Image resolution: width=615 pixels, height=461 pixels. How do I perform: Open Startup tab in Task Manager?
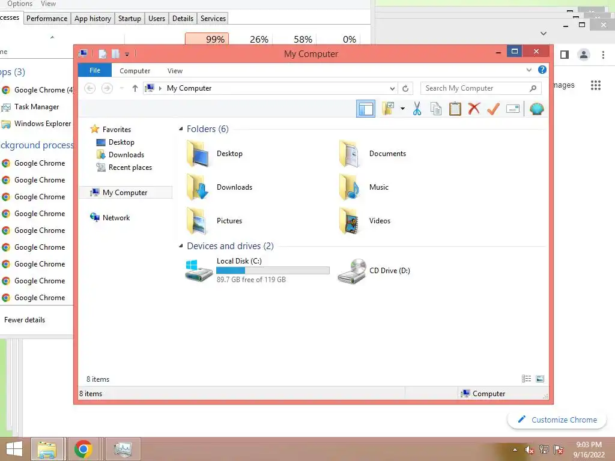[x=130, y=19]
